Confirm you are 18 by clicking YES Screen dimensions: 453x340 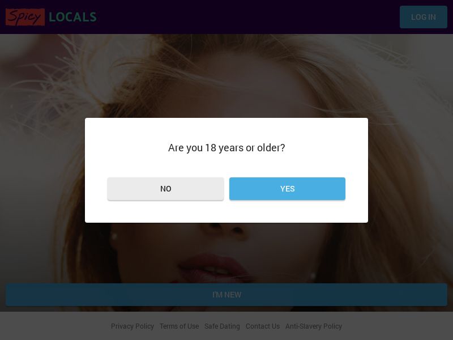click(287, 189)
